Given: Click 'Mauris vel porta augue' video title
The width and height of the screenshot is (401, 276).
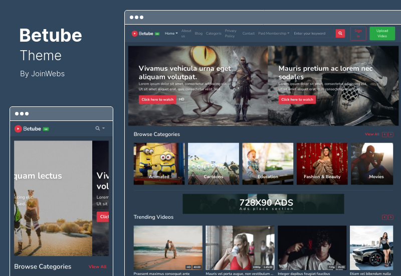Looking at the screenshot, I should pos(240,273).
